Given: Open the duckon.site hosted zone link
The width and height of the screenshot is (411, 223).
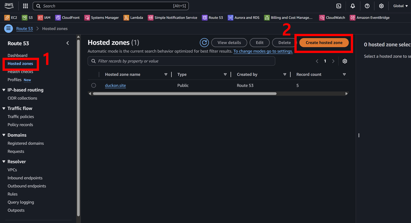Looking at the screenshot, I should (x=115, y=85).
